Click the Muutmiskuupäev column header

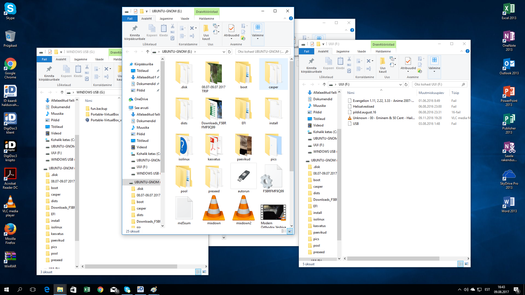[x=431, y=93]
